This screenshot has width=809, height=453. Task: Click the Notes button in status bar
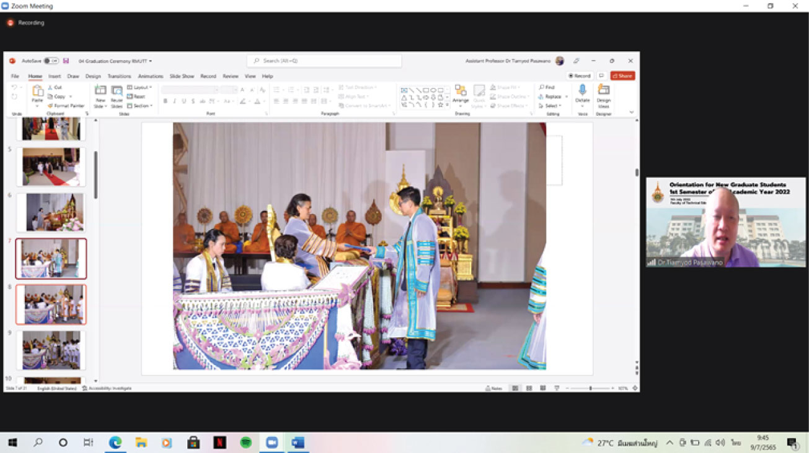coord(493,388)
